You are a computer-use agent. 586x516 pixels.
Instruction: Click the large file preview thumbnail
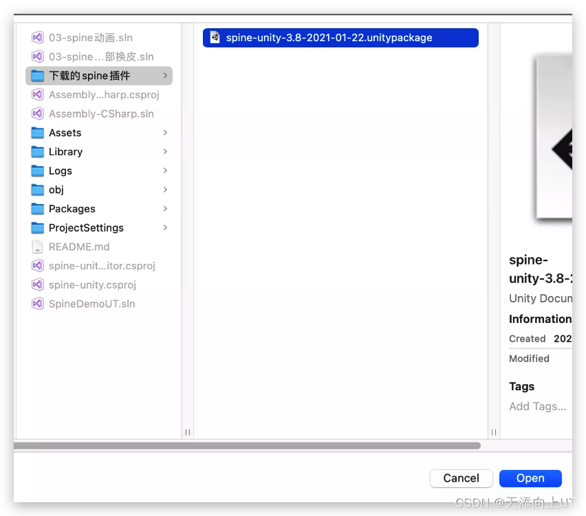tap(554, 137)
